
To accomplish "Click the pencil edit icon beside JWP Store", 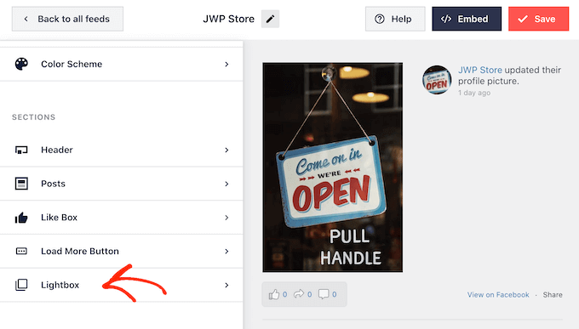I will [270, 19].
